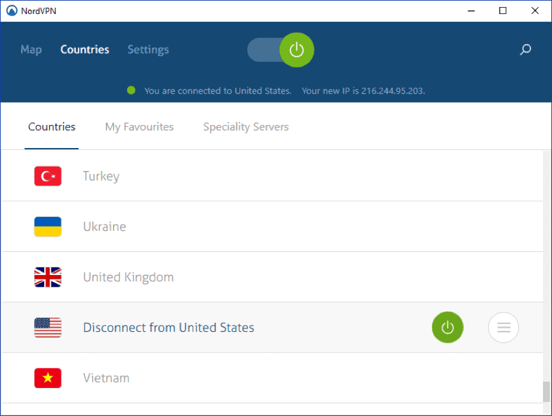Click the United Kingdom flag icon

48,277
